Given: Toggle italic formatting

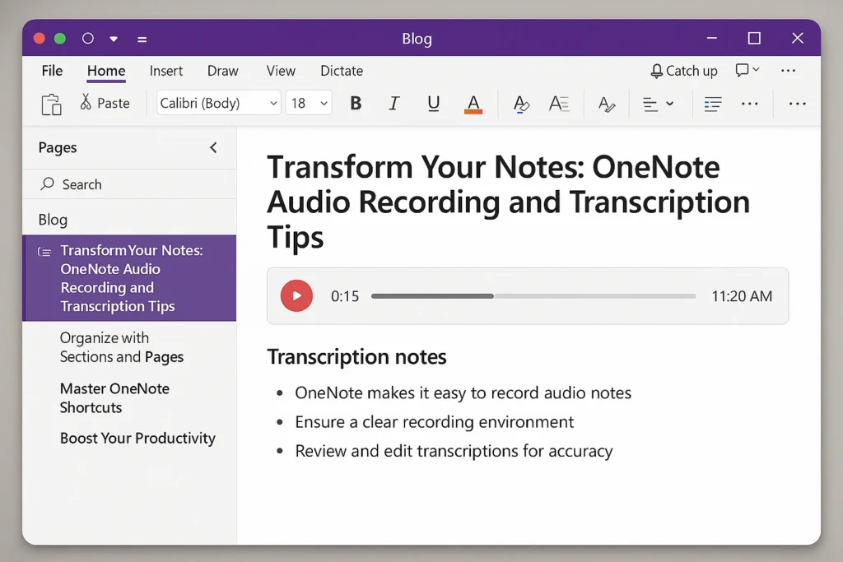Looking at the screenshot, I should tap(394, 103).
